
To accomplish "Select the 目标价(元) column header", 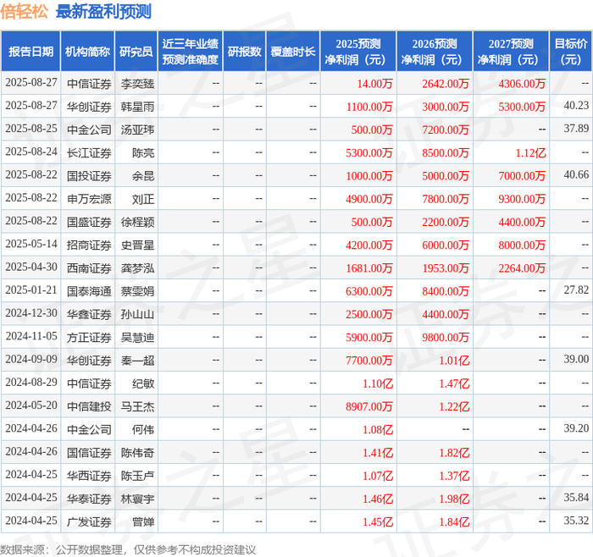I will tap(571, 52).
